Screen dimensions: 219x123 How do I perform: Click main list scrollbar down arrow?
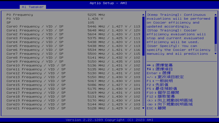(143, 108)
